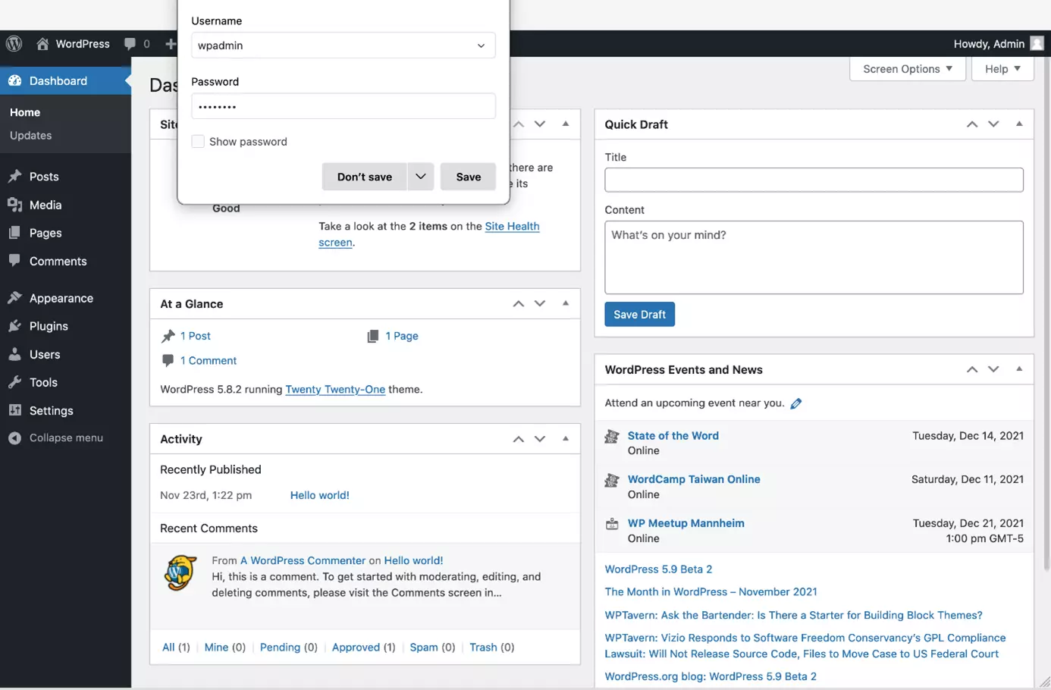Click the Password field in popup
Image resolution: width=1051 pixels, height=690 pixels.
click(x=344, y=106)
